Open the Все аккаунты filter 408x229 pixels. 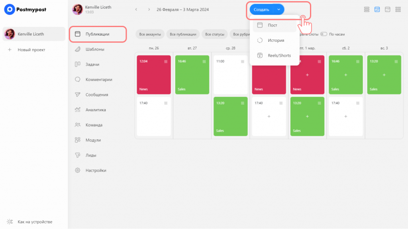(150, 34)
